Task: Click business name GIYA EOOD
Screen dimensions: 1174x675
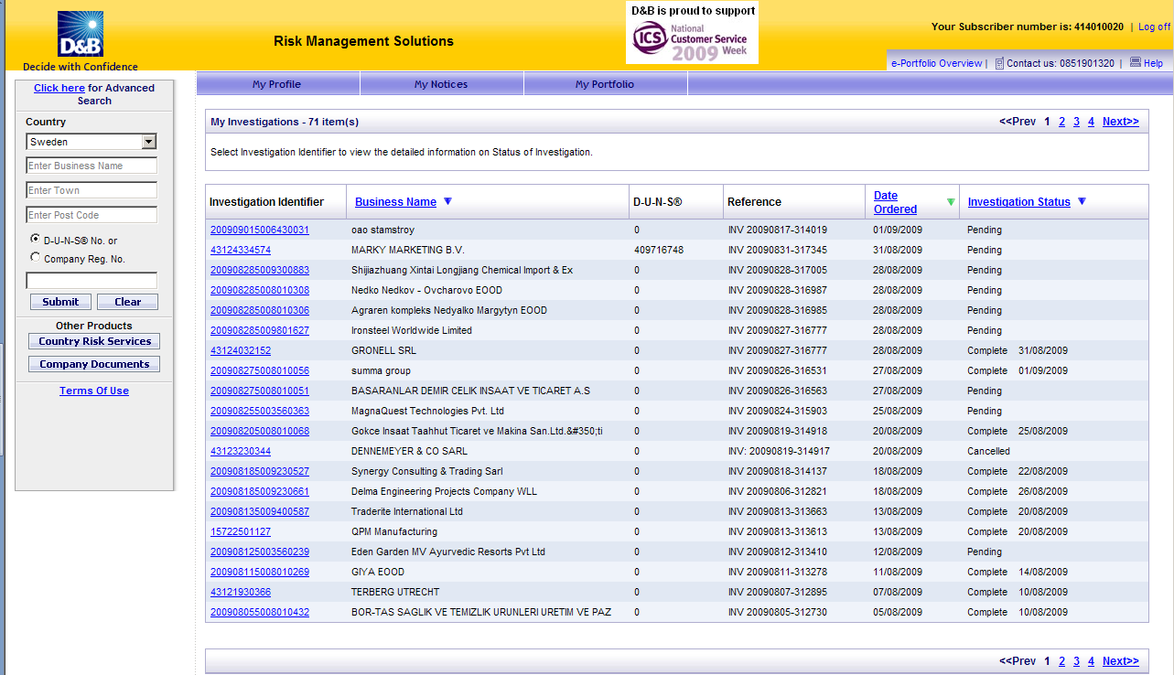Action: click(x=378, y=572)
